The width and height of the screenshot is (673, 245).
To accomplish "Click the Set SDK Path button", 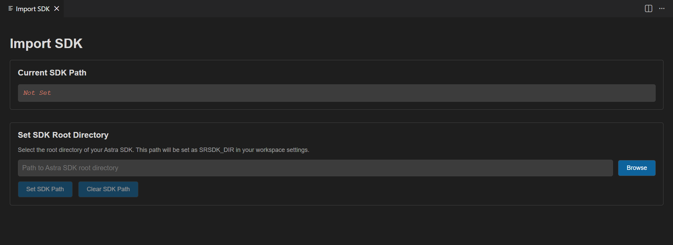I will click(45, 189).
